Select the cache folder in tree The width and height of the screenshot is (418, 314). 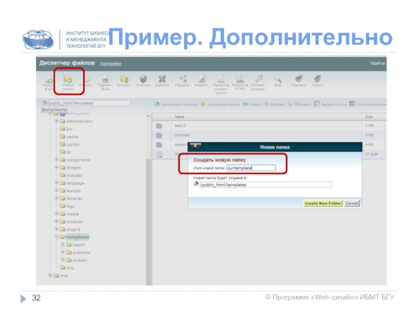point(69,137)
